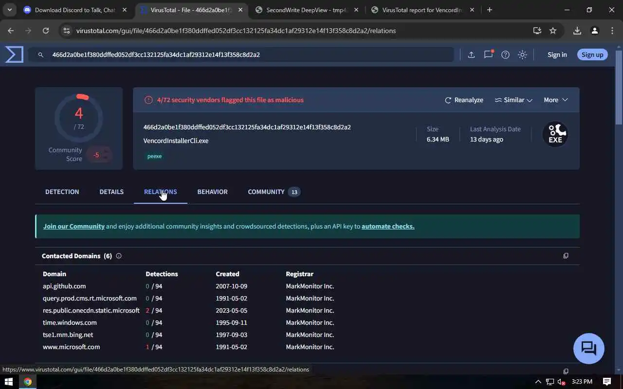The image size is (623, 389).
Task: Open the floating chat support button
Action: click(589, 348)
